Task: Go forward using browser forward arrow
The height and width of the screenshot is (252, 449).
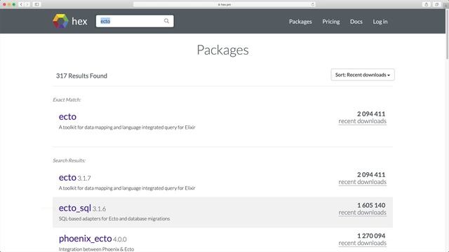Action: coord(27,4)
